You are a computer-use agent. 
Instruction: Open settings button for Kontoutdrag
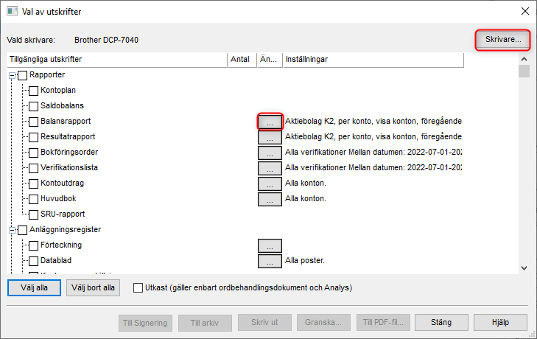tap(270, 184)
